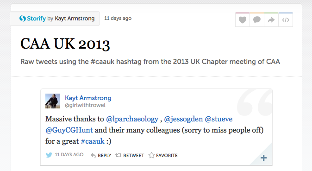Image resolution: width=312 pixels, height=171 pixels.
Task: Open Kayt Armstrong tweet author link
Action: [88, 98]
